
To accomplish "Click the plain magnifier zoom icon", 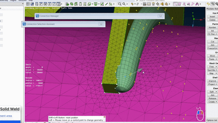I will click(x=124, y=4).
